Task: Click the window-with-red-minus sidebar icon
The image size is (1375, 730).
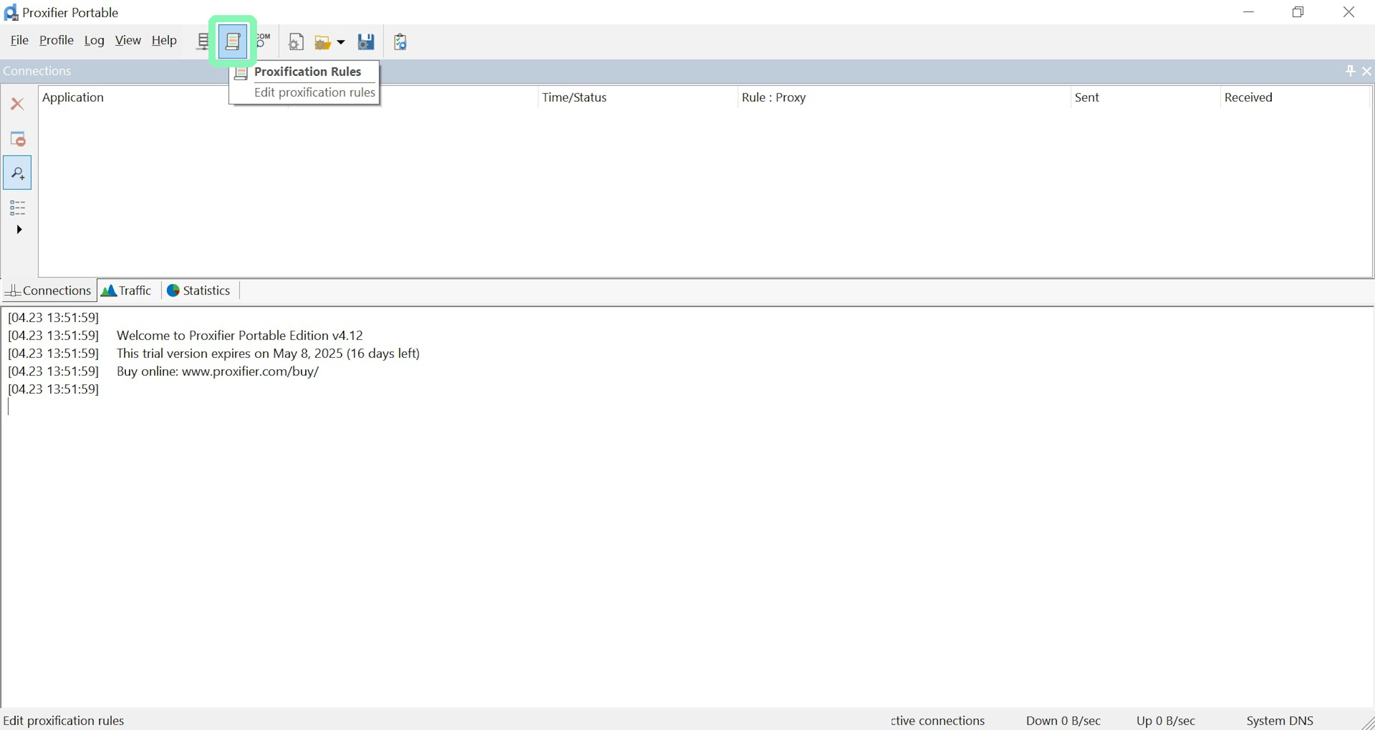Action: coord(18,139)
